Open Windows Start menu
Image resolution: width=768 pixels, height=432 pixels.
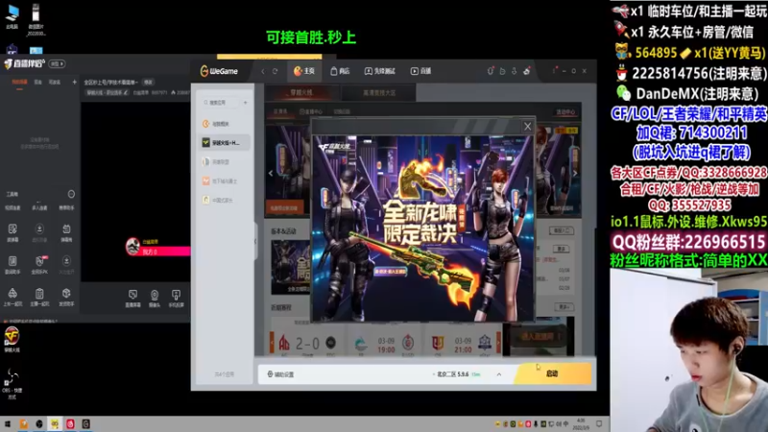[7, 424]
